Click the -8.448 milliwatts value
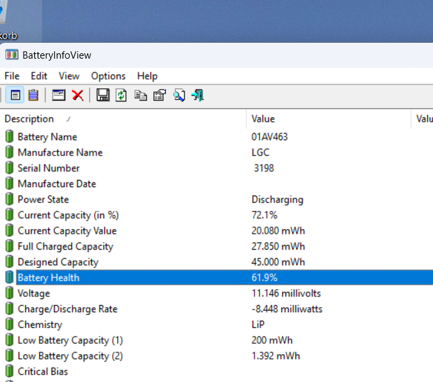Image resolution: width=433 pixels, height=382 pixels. coord(287,309)
